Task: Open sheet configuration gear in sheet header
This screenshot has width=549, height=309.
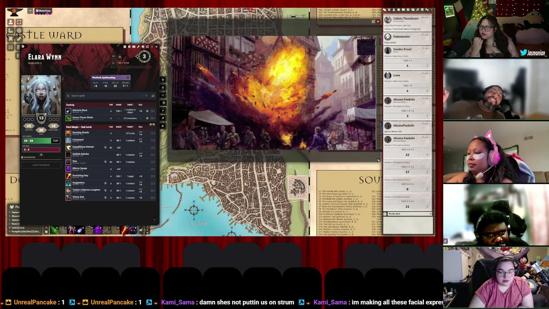Action: coord(129,46)
